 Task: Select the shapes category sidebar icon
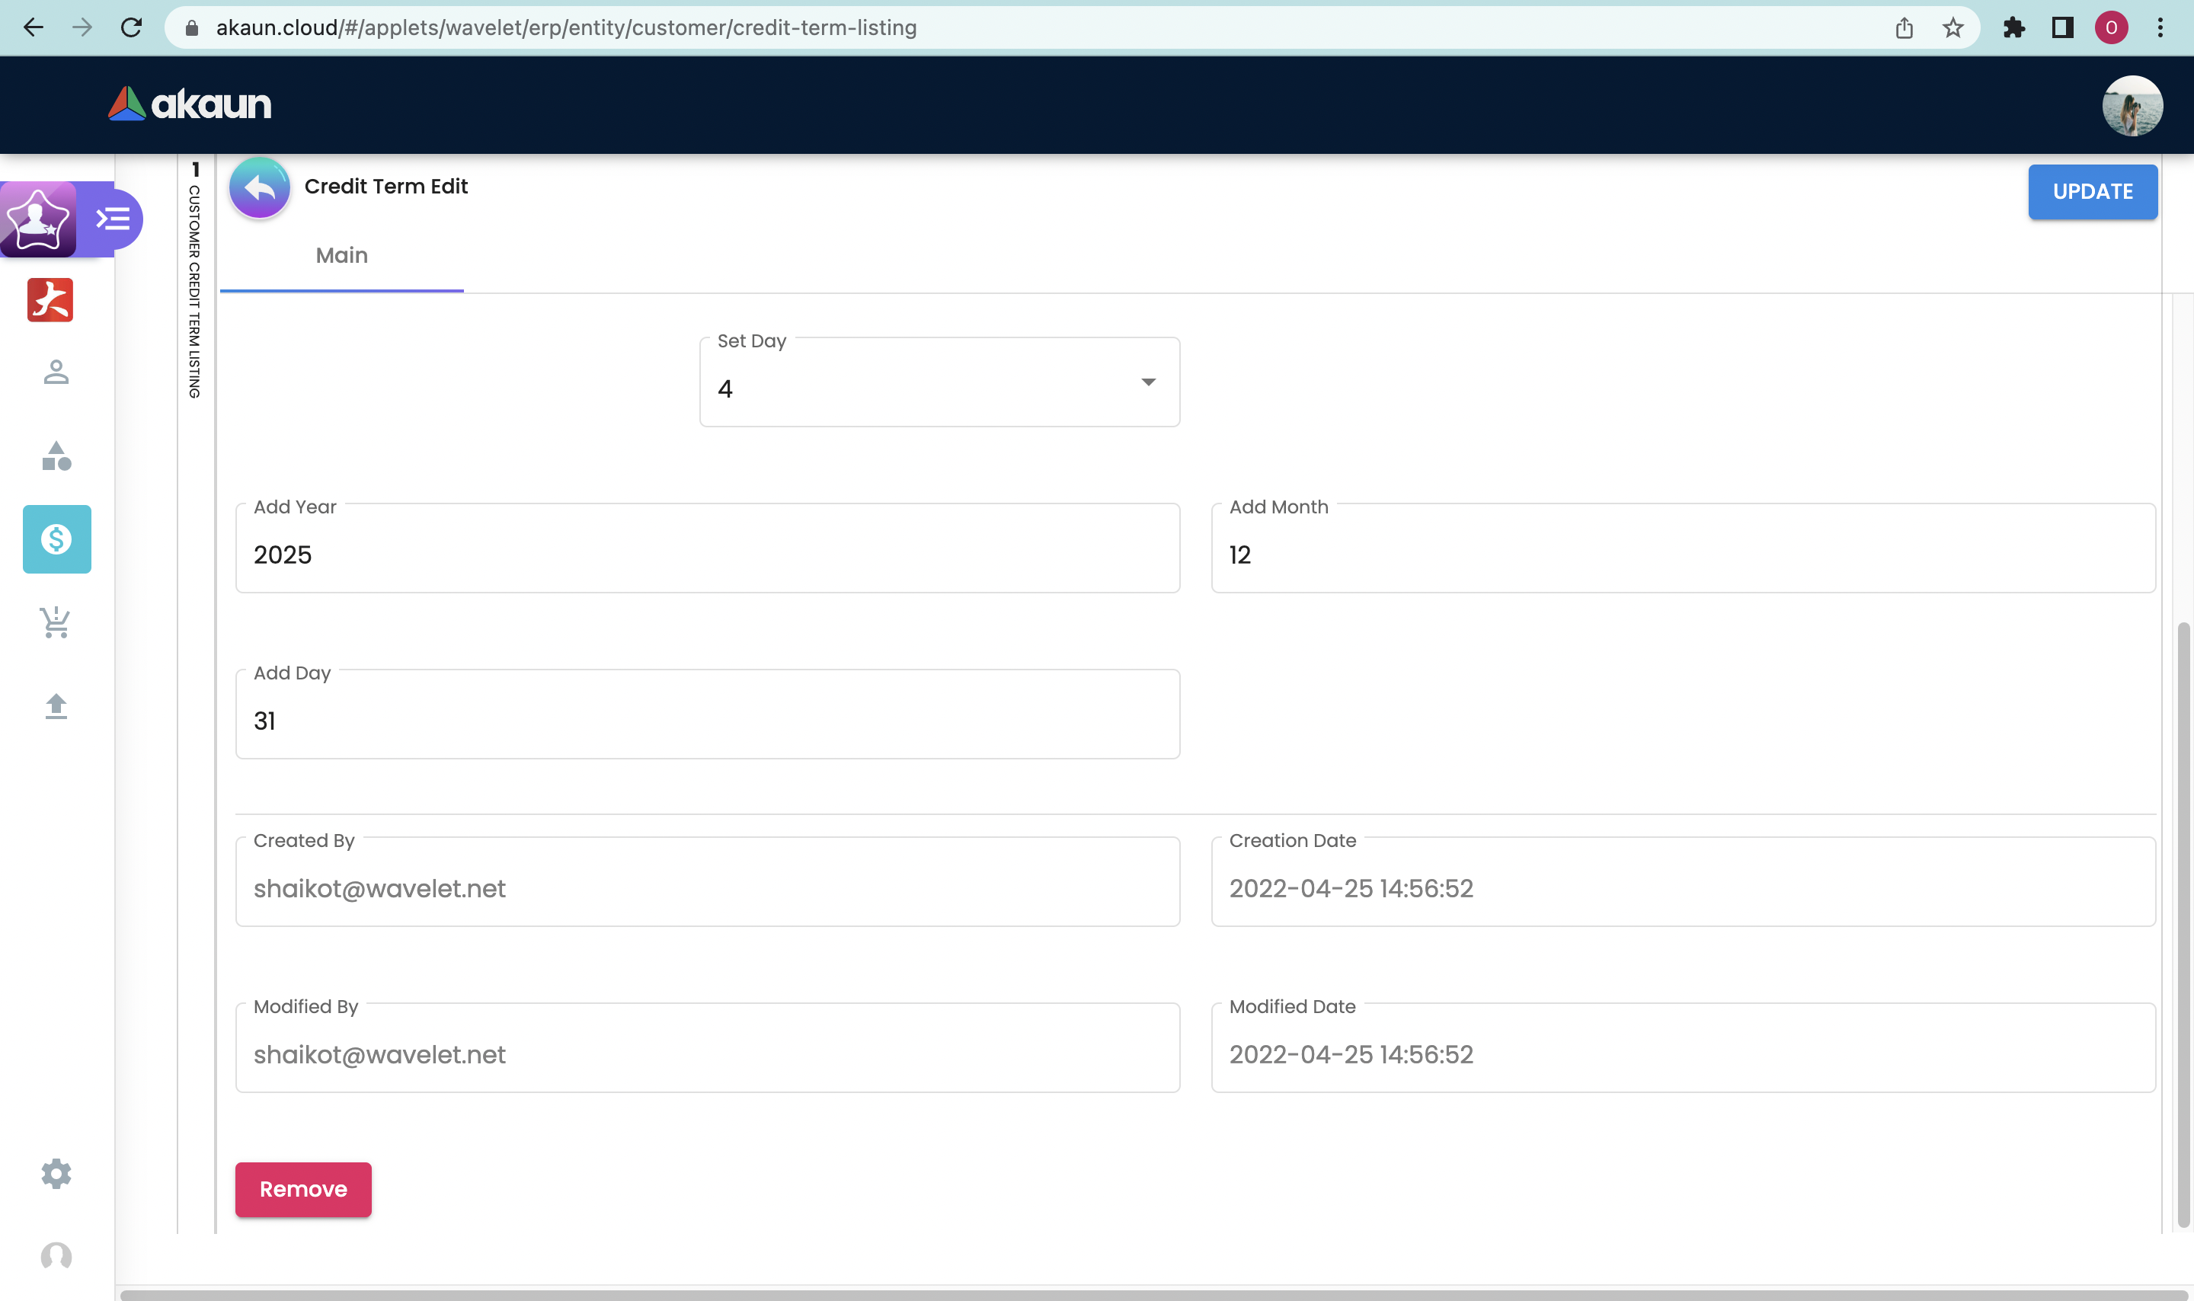[x=56, y=456]
